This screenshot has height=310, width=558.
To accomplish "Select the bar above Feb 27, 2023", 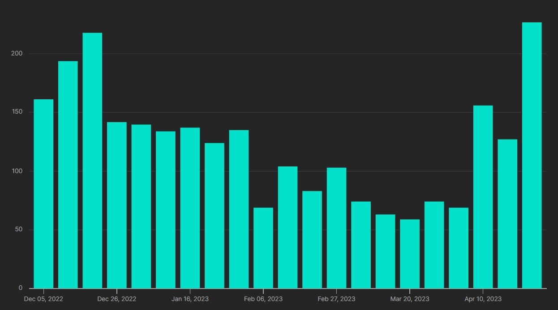I will point(336,228).
